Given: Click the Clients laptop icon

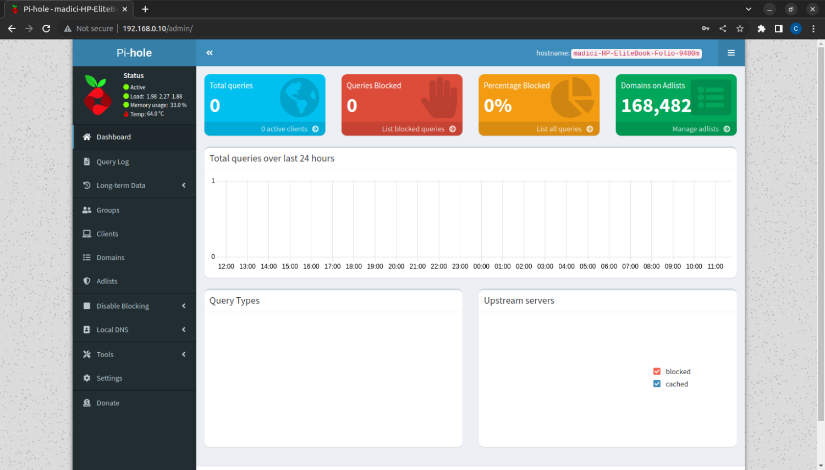Looking at the screenshot, I should pyautogui.click(x=87, y=234).
